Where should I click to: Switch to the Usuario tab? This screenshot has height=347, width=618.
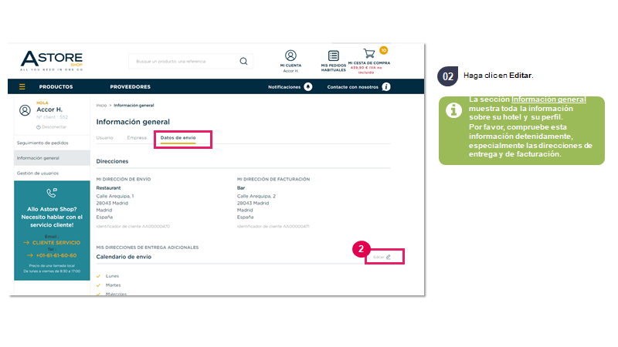[104, 138]
